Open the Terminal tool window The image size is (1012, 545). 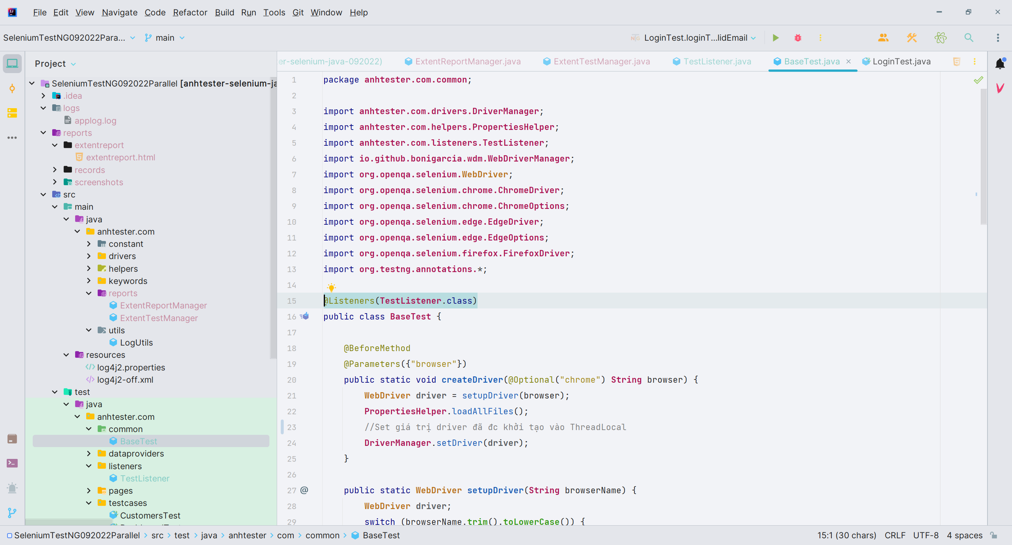[x=12, y=463]
